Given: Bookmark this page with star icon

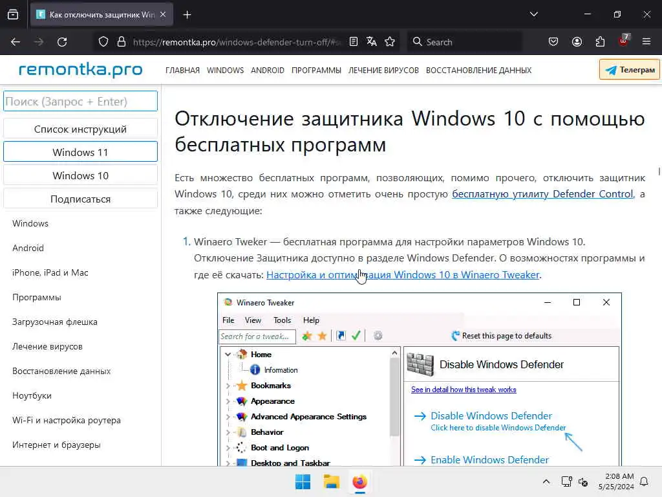Looking at the screenshot, I should 390,42.
